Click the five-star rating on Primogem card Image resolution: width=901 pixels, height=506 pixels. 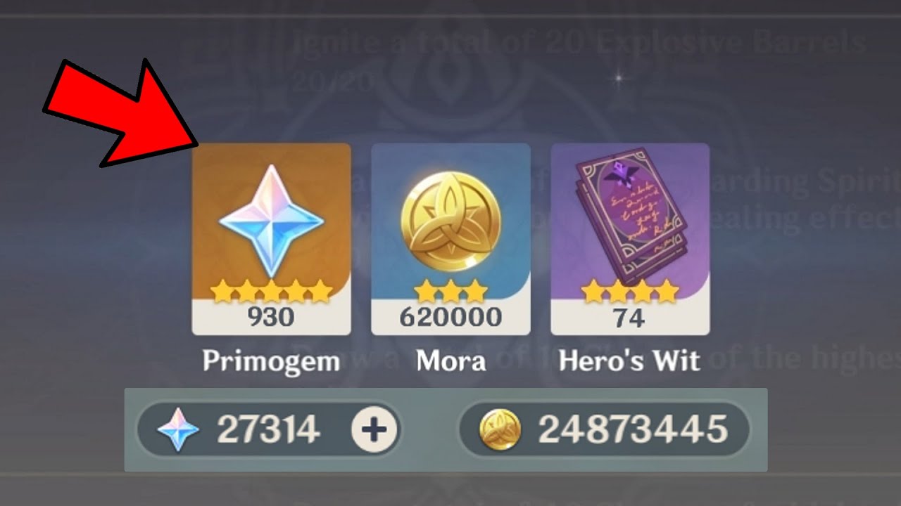pos(272,291)
